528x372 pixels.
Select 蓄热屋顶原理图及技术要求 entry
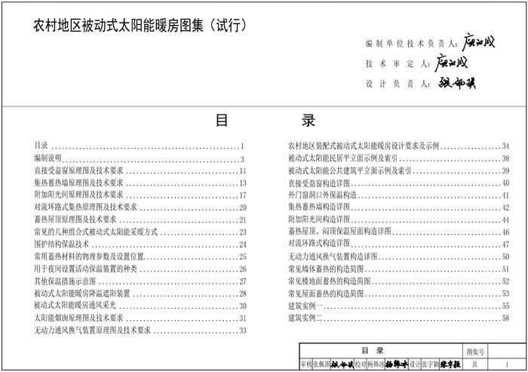[x=140, y=220]
